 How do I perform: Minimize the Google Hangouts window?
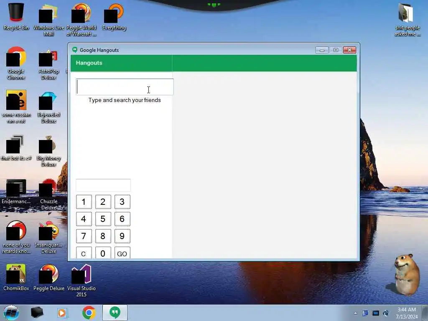(x=322, y=50)
